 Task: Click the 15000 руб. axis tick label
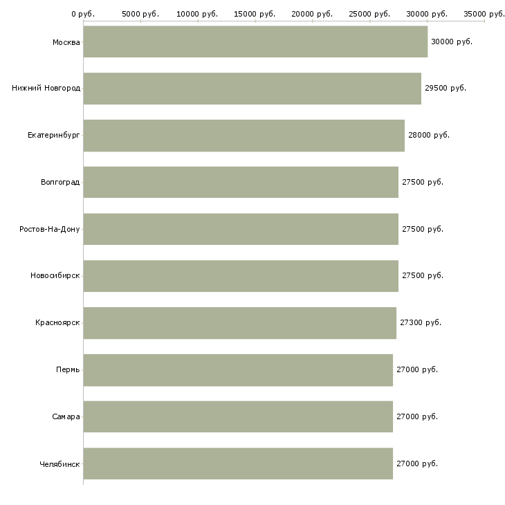[255, 14]
